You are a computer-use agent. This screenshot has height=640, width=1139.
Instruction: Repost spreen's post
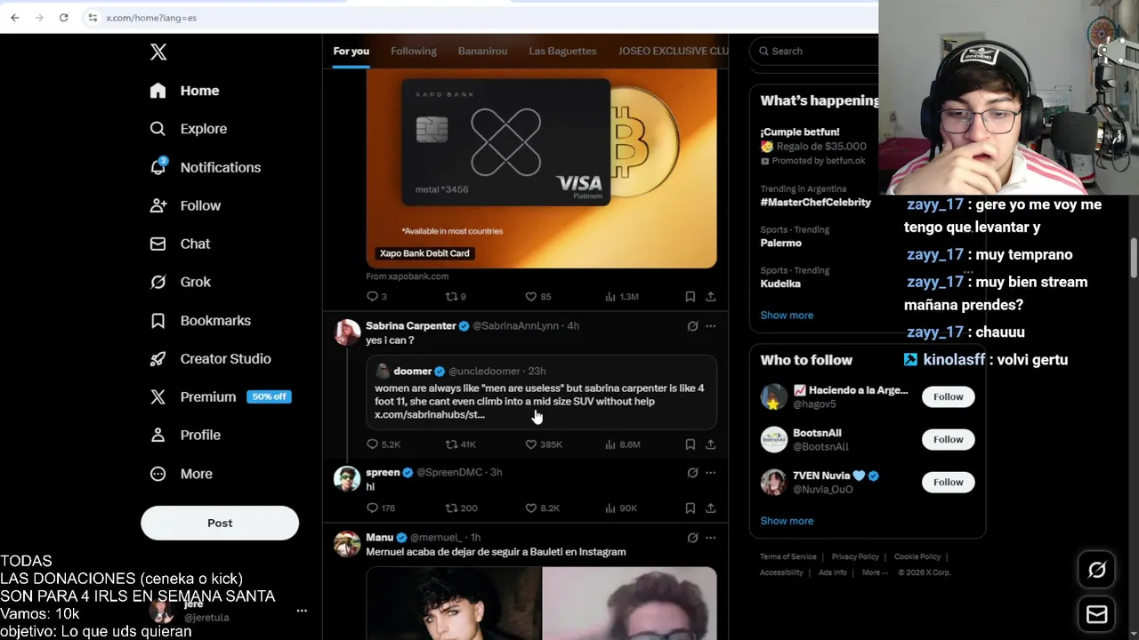coord(461,508)
